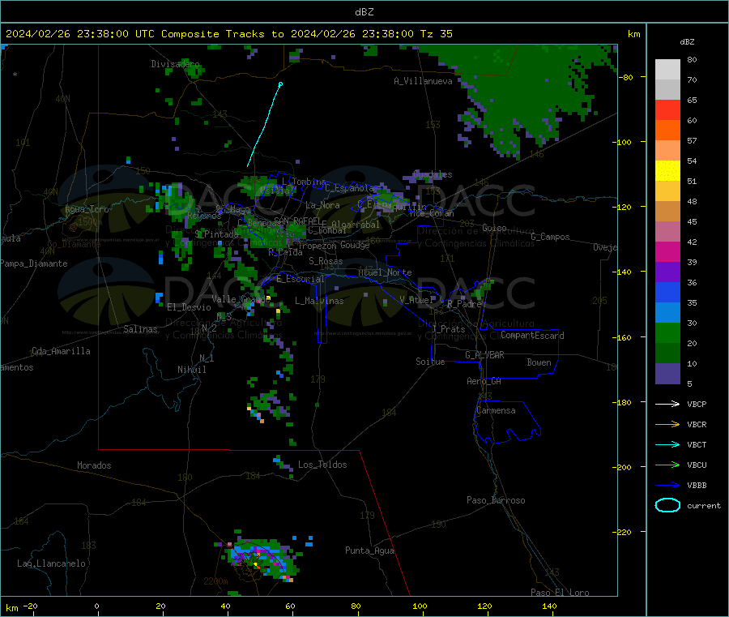Viewport: 729px width, 617px height.
Task: Select the 39 dBZ magenta swatch
Action: coord(667,251)
